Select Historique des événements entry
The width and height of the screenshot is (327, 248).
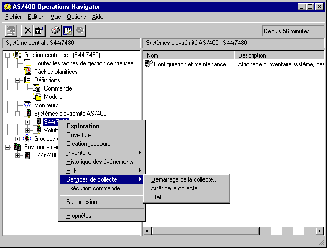pos(102,162)
